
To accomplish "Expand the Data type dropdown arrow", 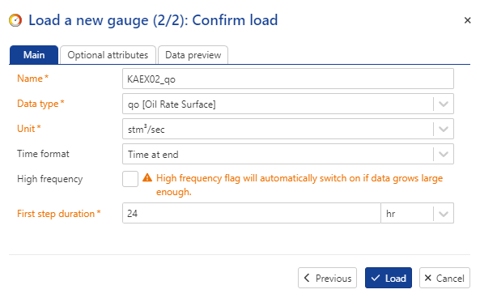I will tap(444, 104).
